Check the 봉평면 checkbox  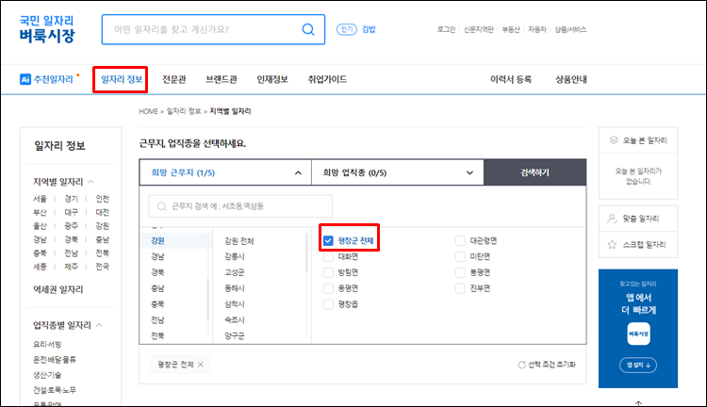[460, 272]
